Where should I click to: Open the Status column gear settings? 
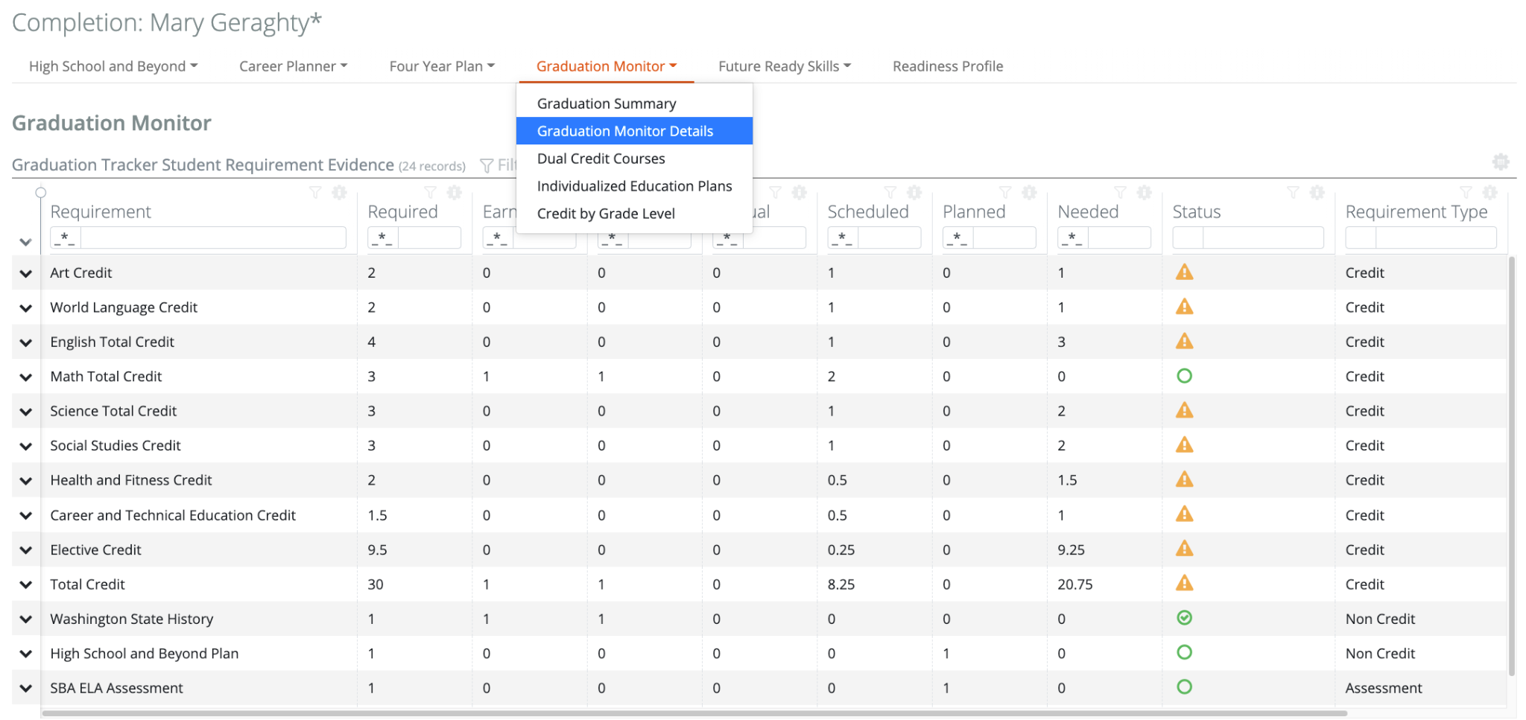pos(1317,193)
